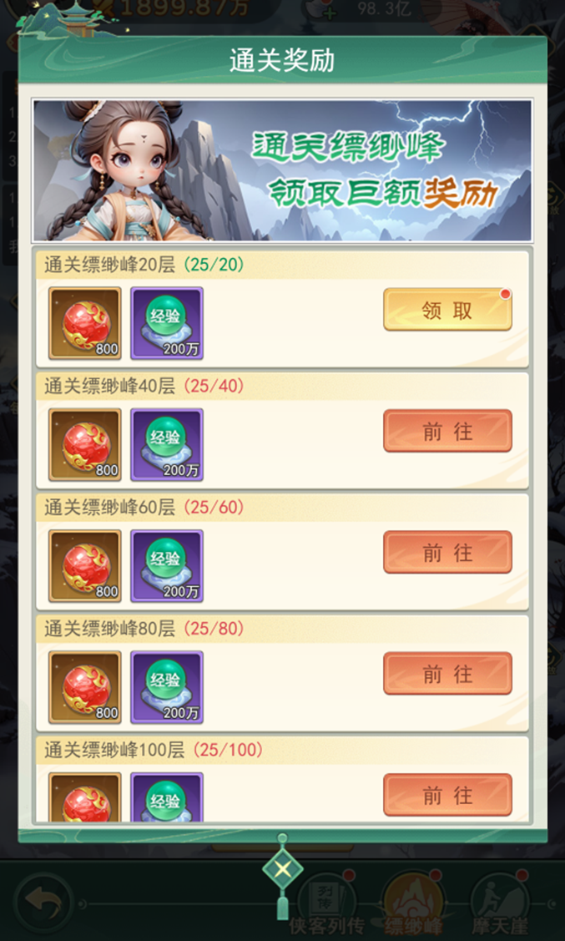
Task: Tap the red orb icon in 40层 row
Action: click(x=85, y=445)
